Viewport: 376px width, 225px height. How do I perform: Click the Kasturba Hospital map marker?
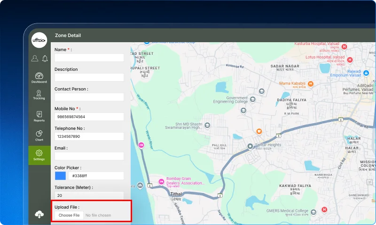click(x=344, y=46)
